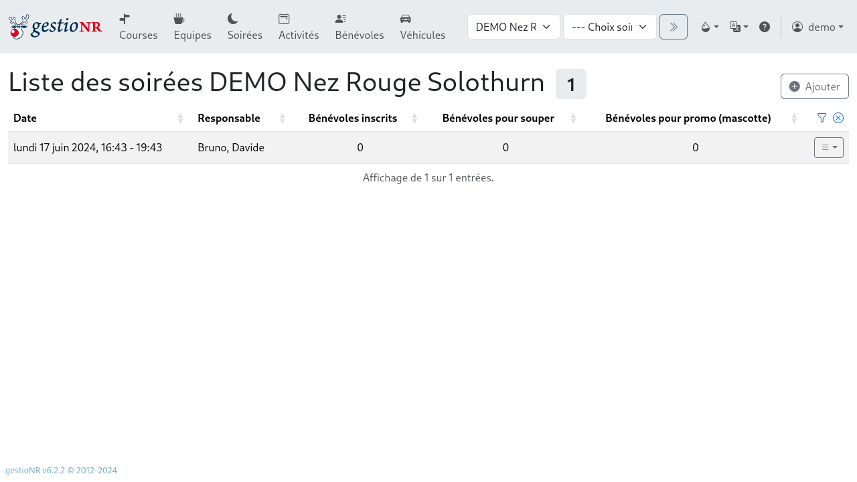Open the Choix soirée dropdown
Screen dimensions: 857x482
click(609, 27)
